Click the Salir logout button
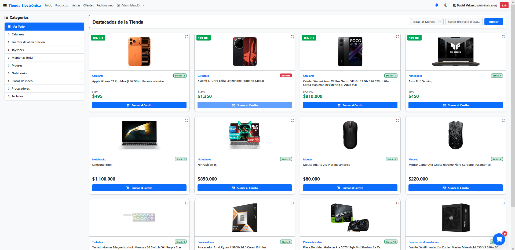The image size is (515, 250). pyautogui.click(x=504, y=5)
